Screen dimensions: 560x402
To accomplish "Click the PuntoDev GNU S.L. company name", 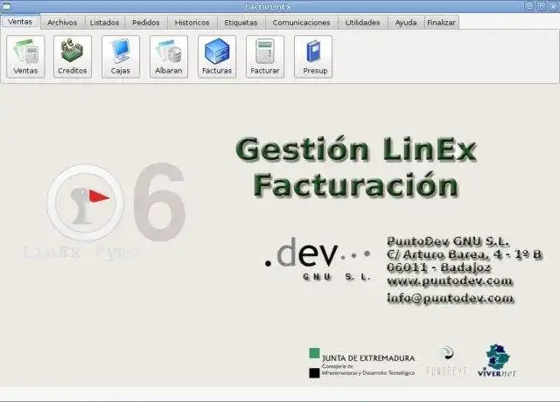I will pyautogui.click(x=448, y=241).
